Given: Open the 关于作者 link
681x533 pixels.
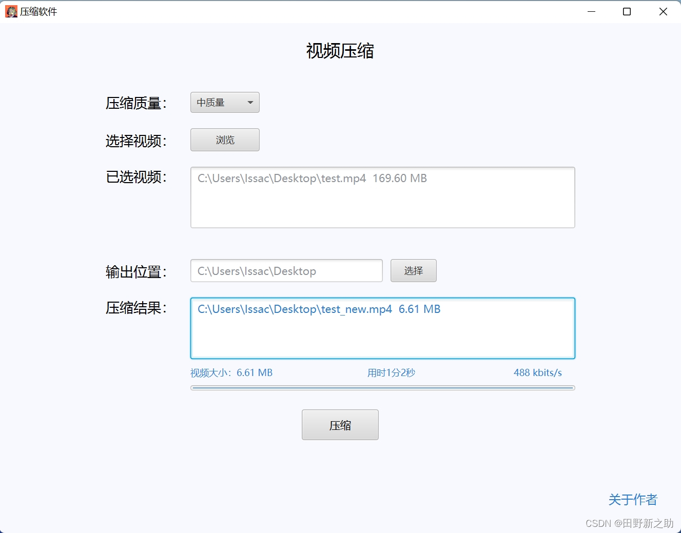Looking at the screenshot, I should click(x=633, y=499).
